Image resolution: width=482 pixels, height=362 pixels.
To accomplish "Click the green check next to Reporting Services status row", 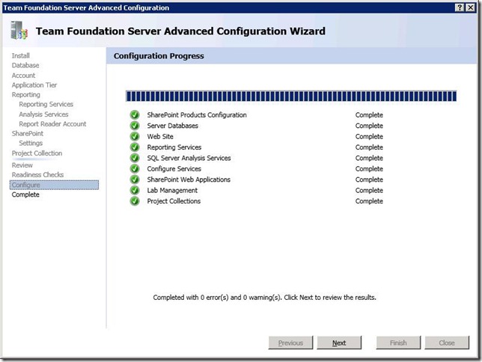I will (135, 147).
